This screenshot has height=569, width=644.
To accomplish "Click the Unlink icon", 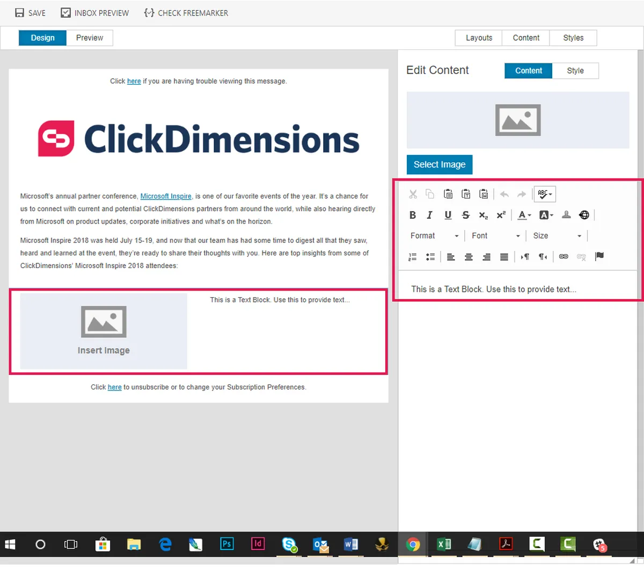I will coord(581,257).
